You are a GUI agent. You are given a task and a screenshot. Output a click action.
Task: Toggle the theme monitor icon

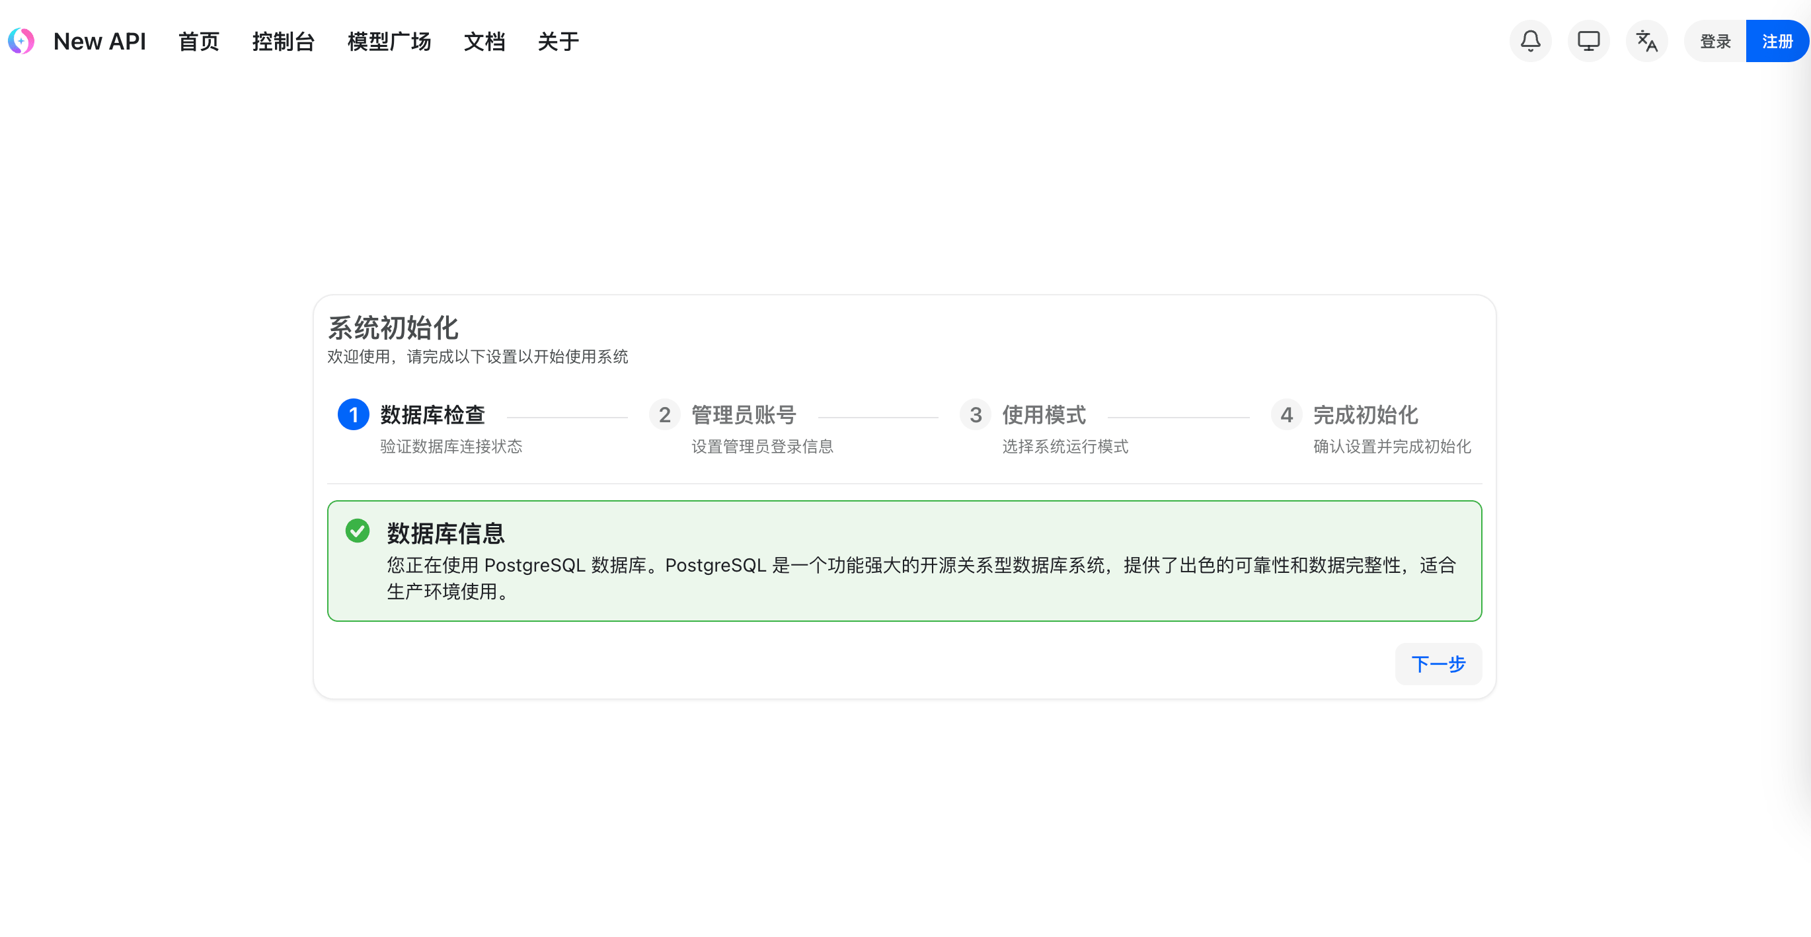coord(1588,41)
